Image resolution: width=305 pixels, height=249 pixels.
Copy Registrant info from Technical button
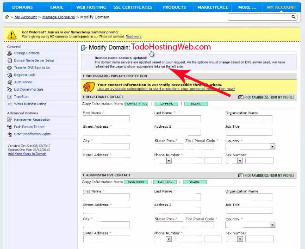click(x=166, y=104)
